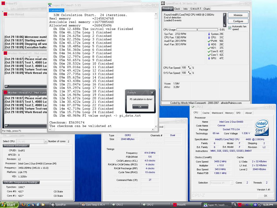Open the Selection Processor #1 dropdown in CPU-Z
277x208 pixels.
coord(232,183)
